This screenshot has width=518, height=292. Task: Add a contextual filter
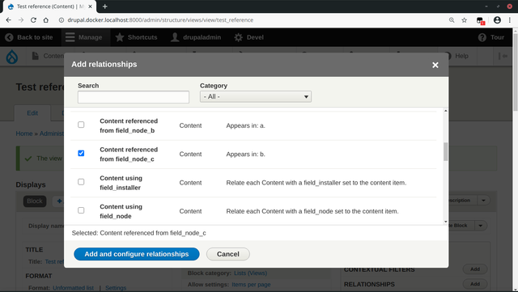pyautogui.click(x=475, y=269)
